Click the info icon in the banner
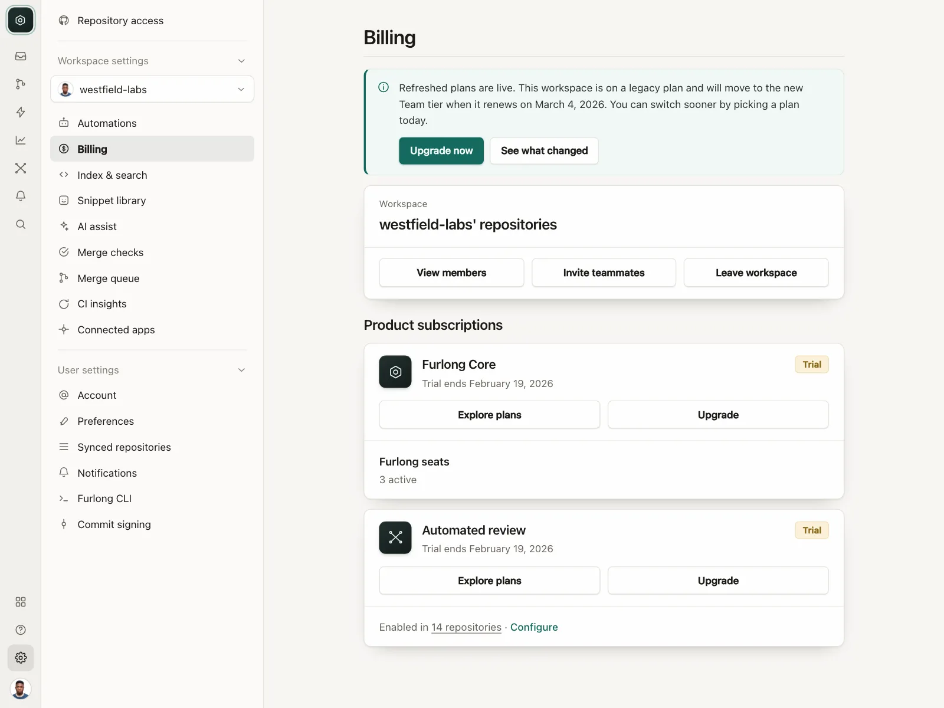944x708 pixels. (383, 87)
